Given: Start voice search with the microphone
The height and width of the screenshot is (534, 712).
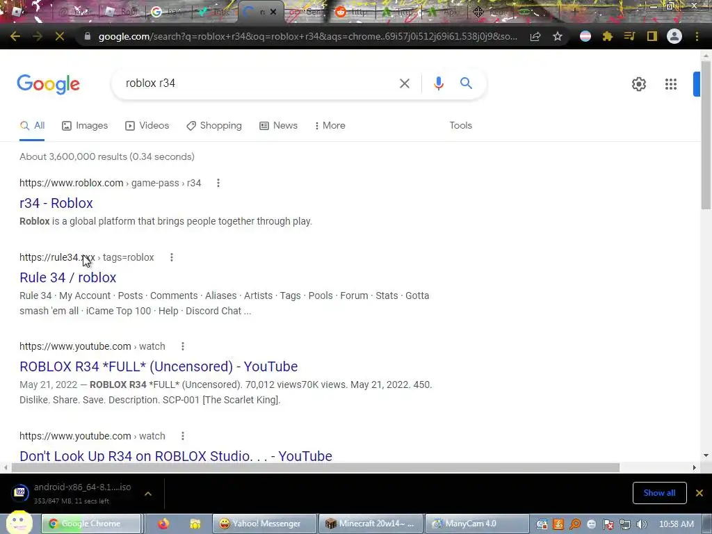Looking at the screenshot, I should point(438,83).
